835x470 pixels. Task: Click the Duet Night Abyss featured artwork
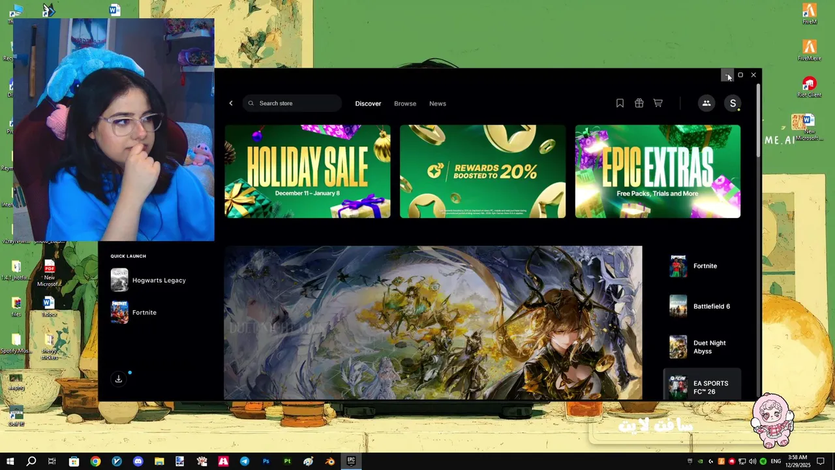point(433,322)
